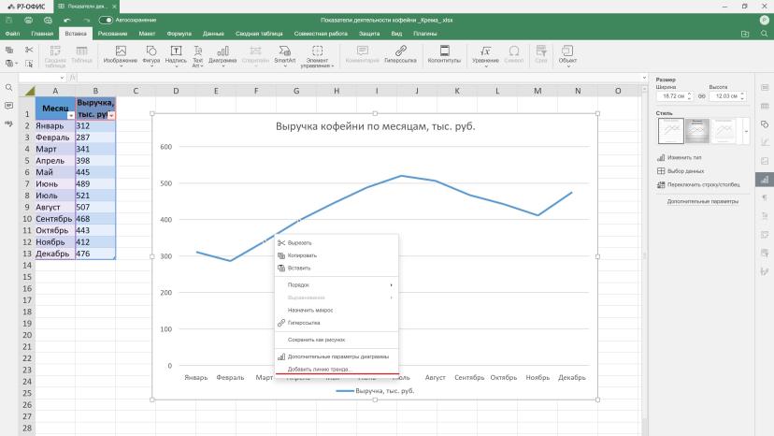The image size is (774, 436).
Task: Open the Text Art dropdown
Action: pyautogui.click(x=197, y=55)
